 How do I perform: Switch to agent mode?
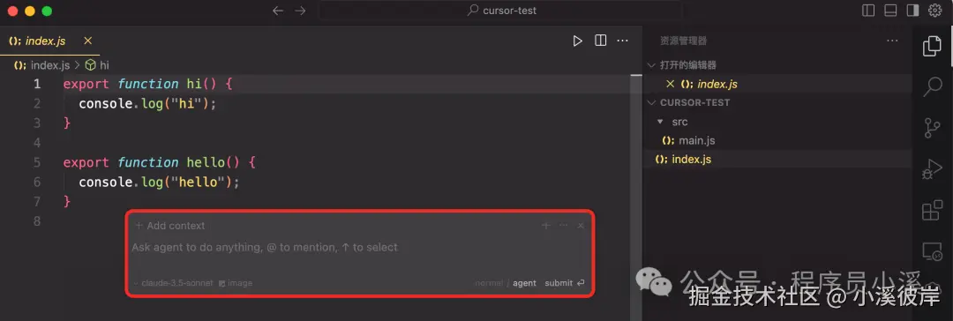(524, 283)
